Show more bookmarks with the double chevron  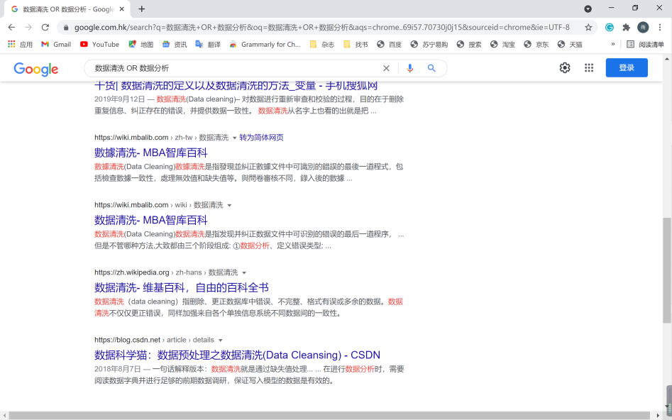point(613,44)
